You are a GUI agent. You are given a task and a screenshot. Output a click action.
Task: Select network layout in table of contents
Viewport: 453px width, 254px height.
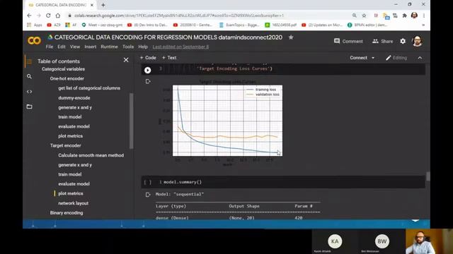coord(74,203)
